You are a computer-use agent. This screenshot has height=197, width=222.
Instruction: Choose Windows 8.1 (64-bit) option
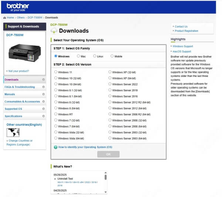(x=56, y=96)
